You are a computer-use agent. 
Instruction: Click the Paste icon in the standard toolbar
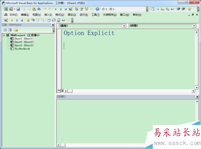tap(34, 9)
